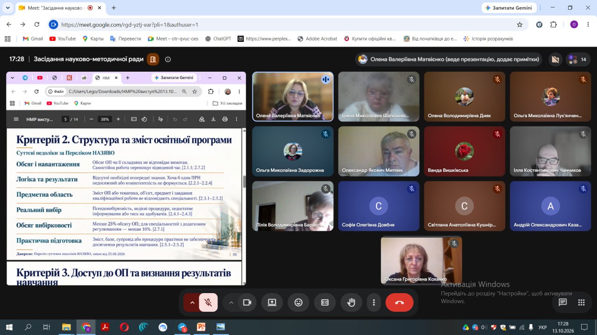The height and width of the screenshot is (335, 597).
Task: Click the Запитати Gemini button
Action: click(x=510, y=8)
